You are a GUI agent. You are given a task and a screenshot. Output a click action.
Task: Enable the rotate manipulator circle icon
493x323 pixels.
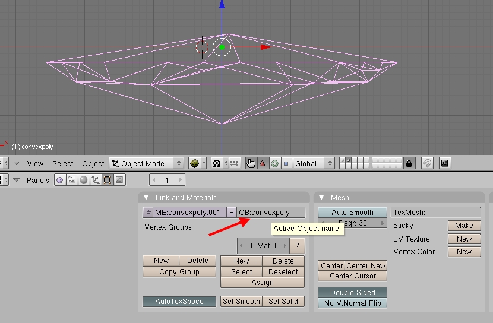point(274,163)
